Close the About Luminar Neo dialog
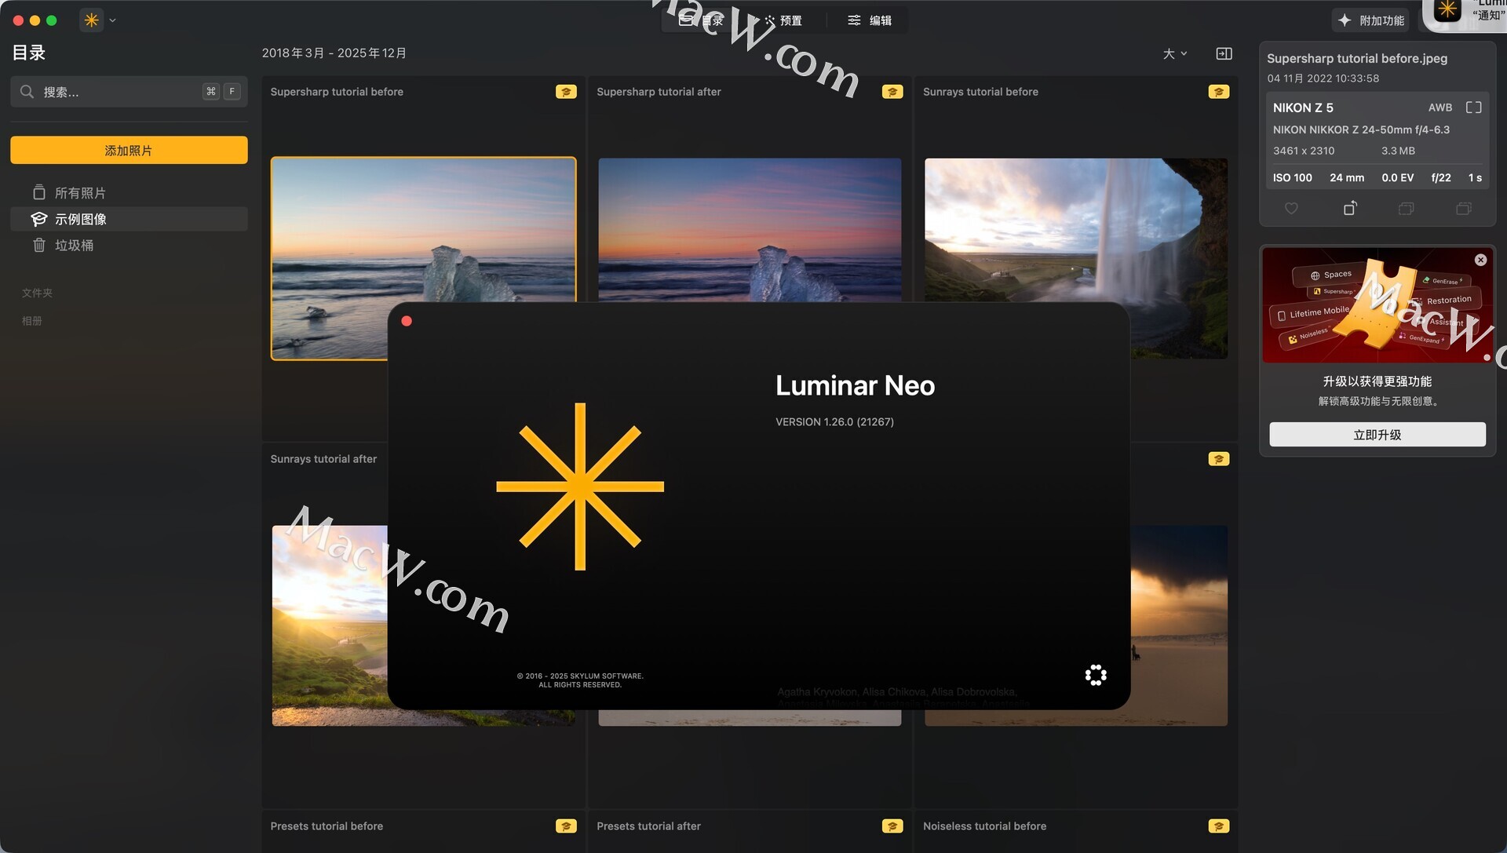Image resolution: width=1507 pixels, height=853 pixels. pos(407,321)
